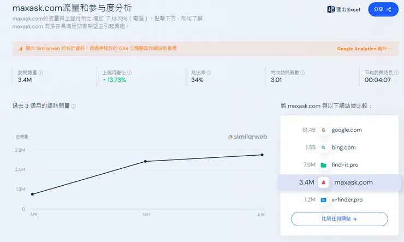Click the 3.4M total visits value
This screenshot has height=242, width=404.
click(x=25, y=80)
